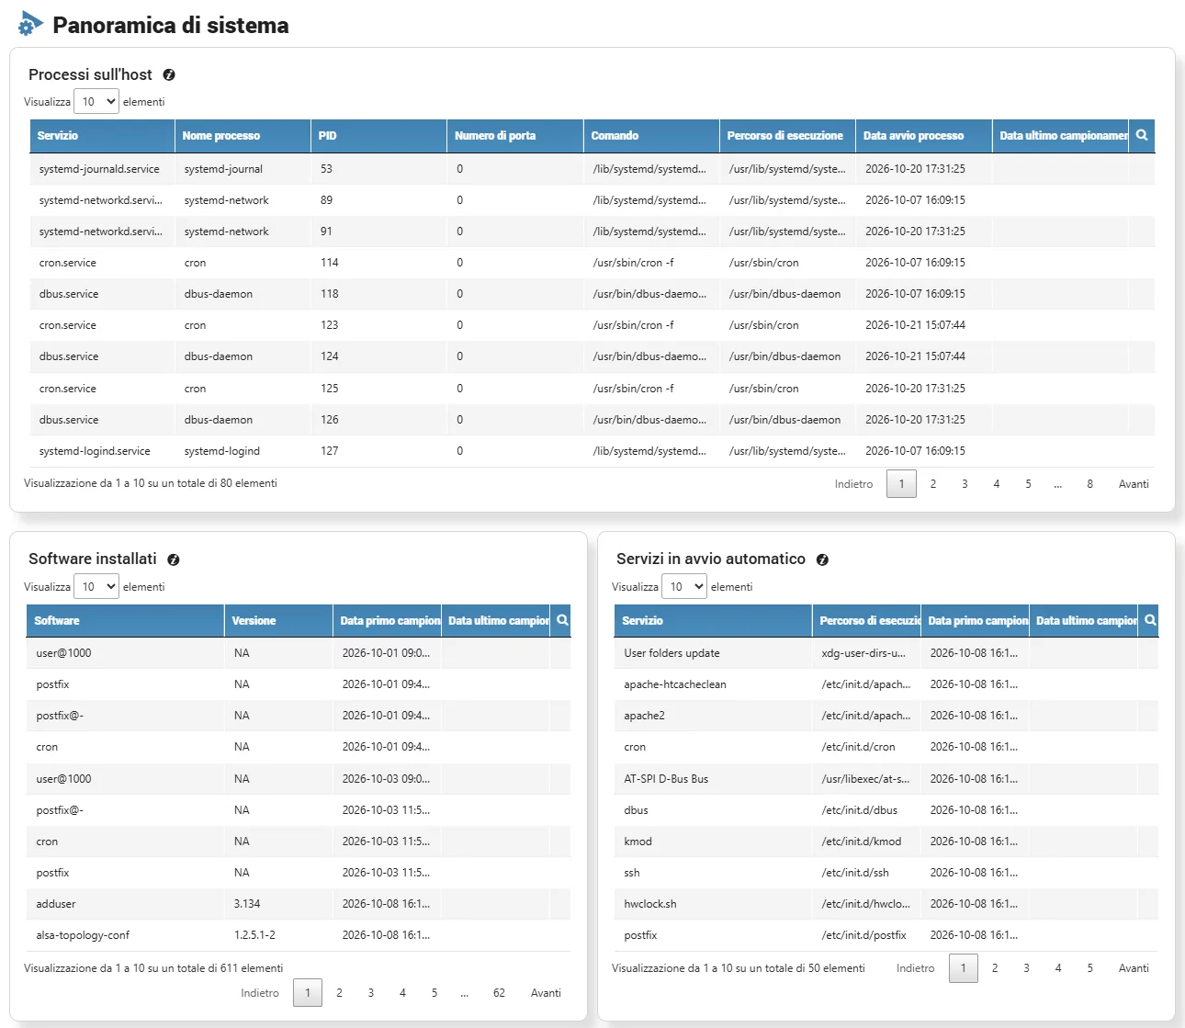Open search in the Processi sull'host table header

[1142, 135]
